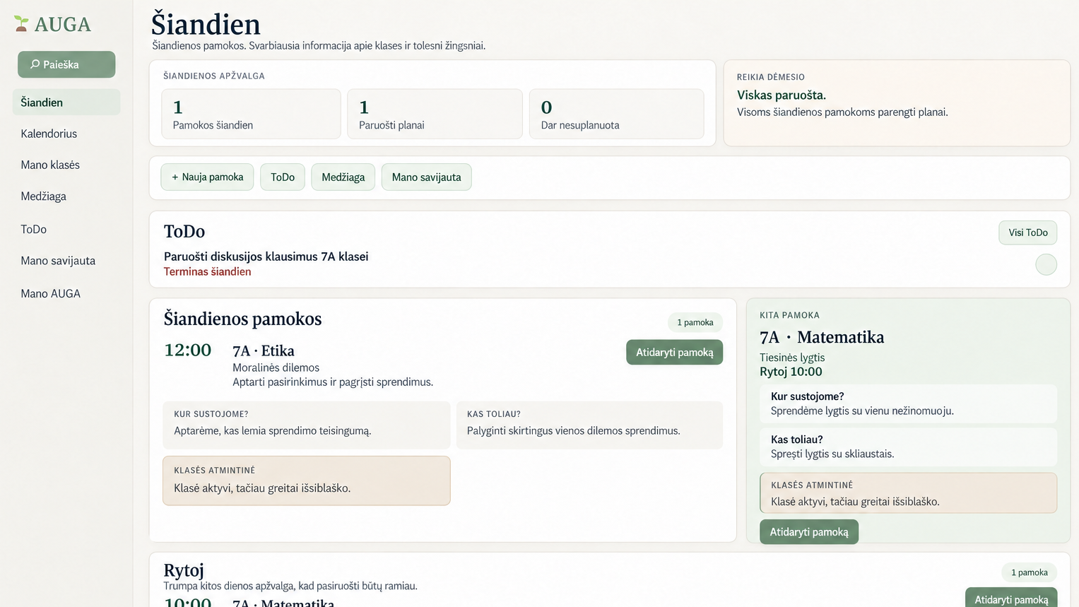Click the 'Viskas paruošta.' notice heading

point(782,95)
